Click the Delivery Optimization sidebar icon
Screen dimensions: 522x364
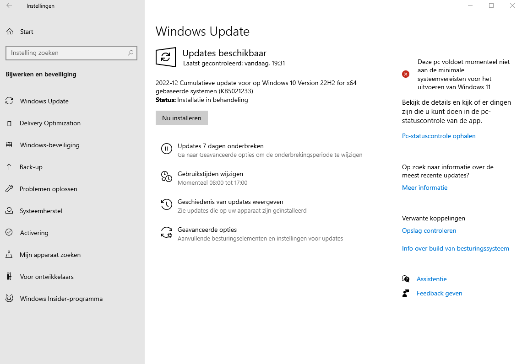(x=9, y=123)
